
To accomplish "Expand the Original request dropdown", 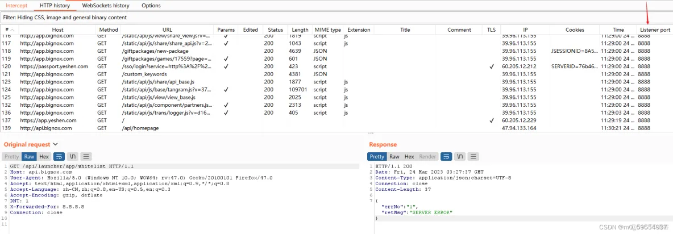I will click(x=55, y=145).
